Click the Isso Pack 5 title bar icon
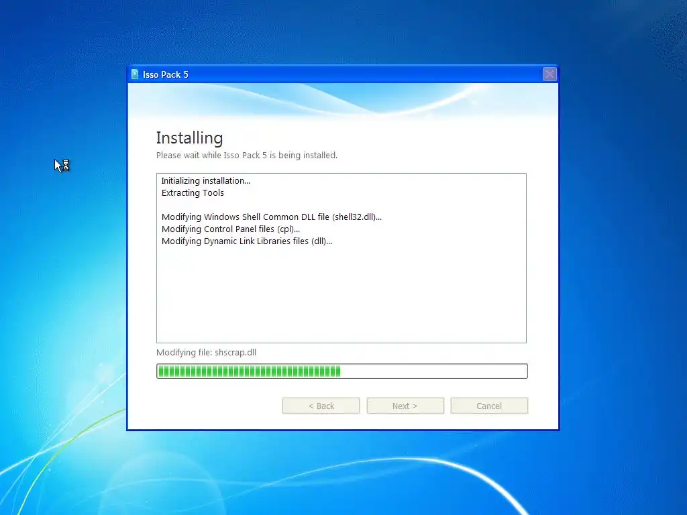Viewport: 687px width, 515px height. tap(135, 74)
